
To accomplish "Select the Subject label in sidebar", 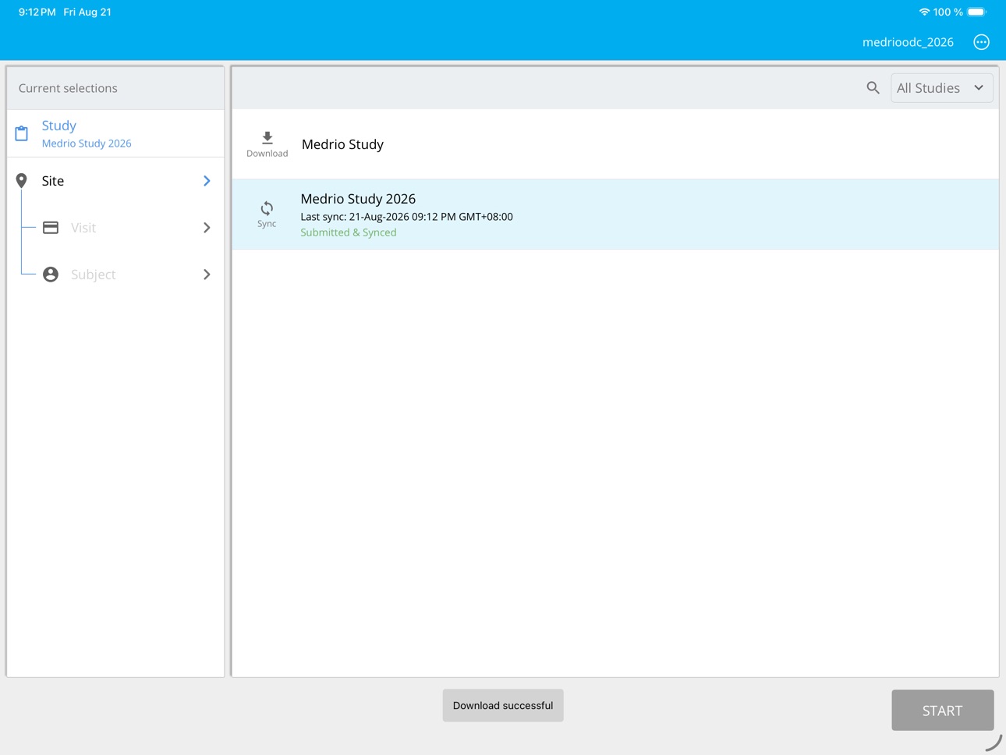I will (94, 275).
